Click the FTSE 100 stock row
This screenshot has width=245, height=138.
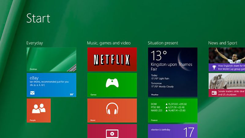pos(168,107)
